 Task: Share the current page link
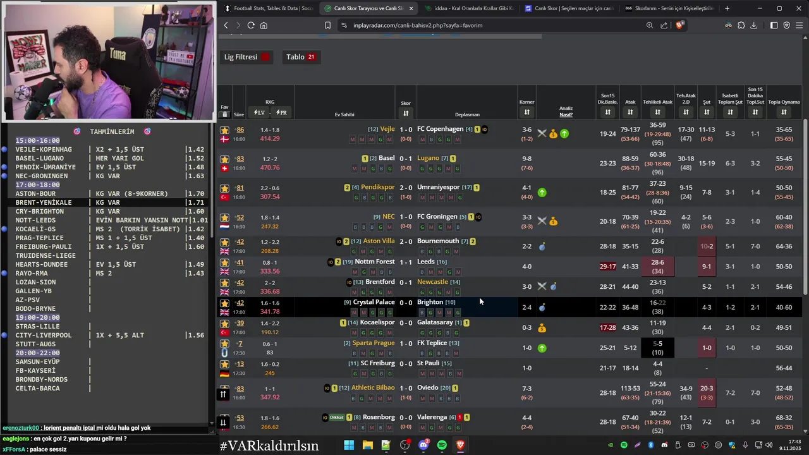click(664, 25)
